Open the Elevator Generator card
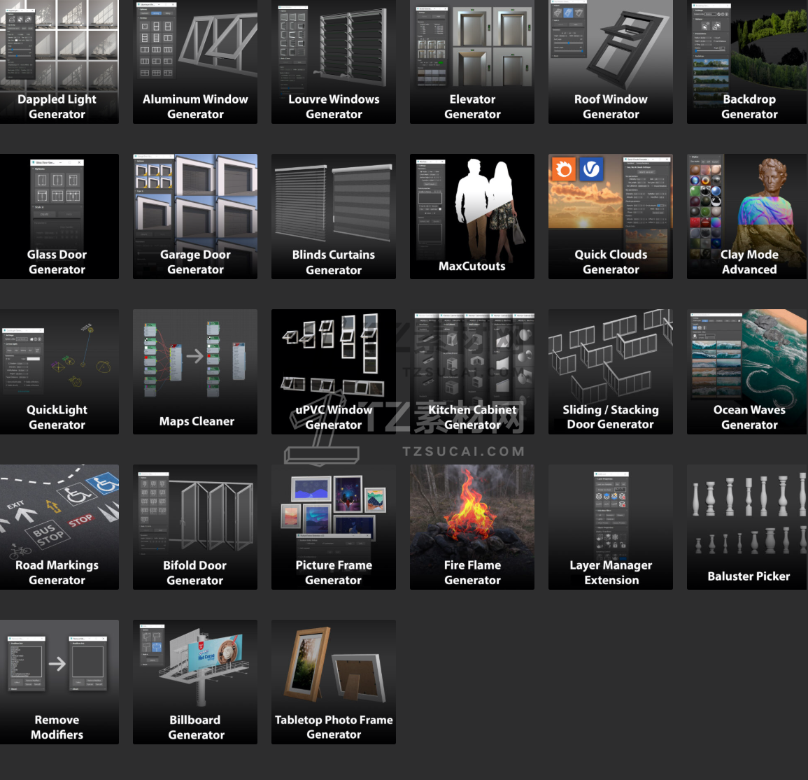The image size is (808, 780). (x=472, y=62)
